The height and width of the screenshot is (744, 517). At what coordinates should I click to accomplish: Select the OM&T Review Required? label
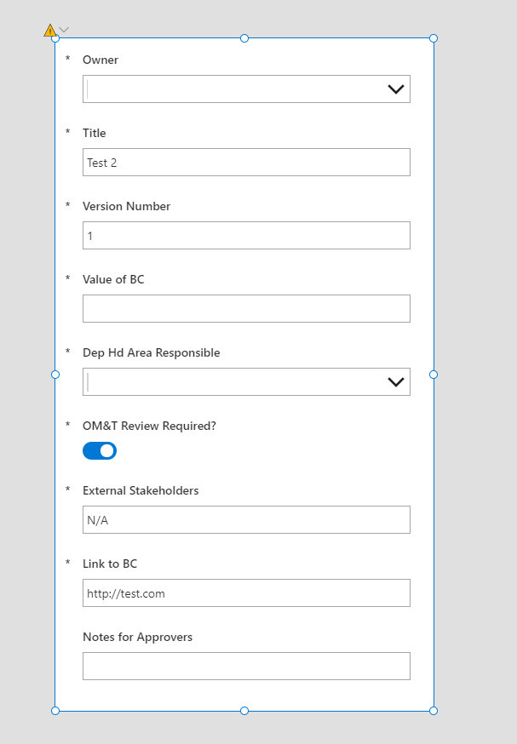149,426
